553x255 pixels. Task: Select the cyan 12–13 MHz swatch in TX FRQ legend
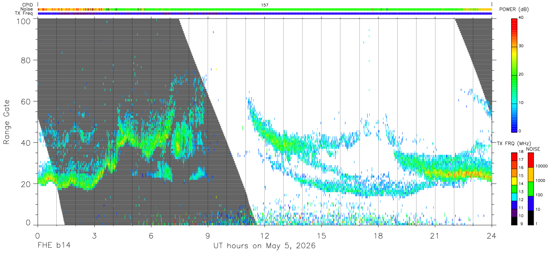pos(514,197)
